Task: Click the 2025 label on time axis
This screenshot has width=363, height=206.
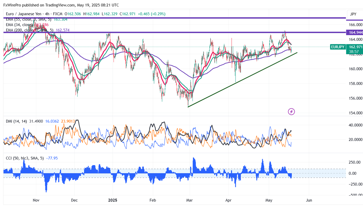Action: coord(113,200)
